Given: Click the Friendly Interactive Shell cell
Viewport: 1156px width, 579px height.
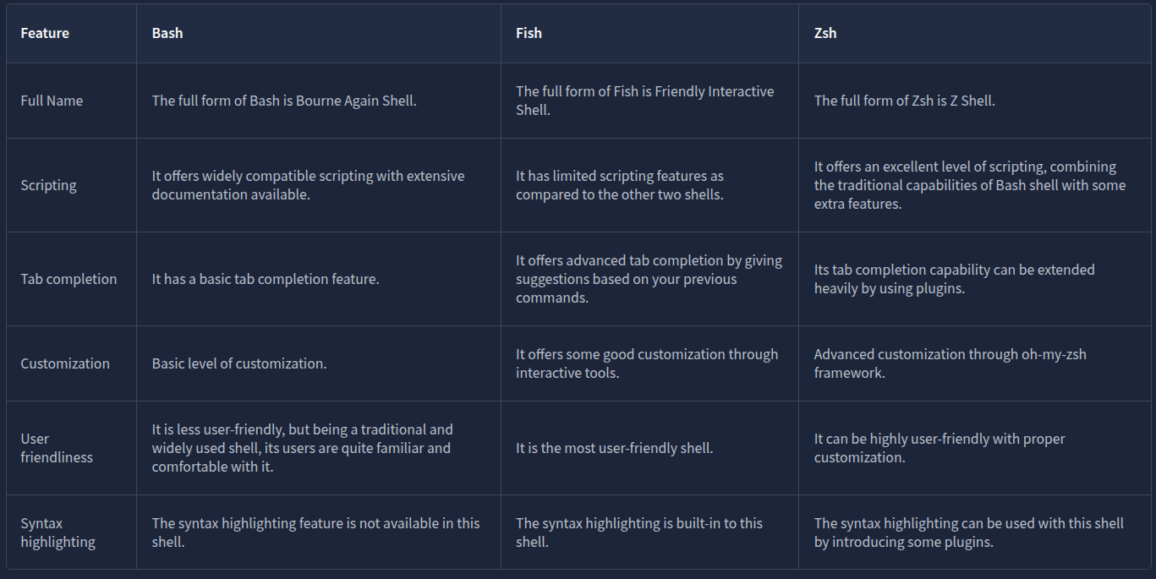Looking at the screenshot, I should (644, 101).
